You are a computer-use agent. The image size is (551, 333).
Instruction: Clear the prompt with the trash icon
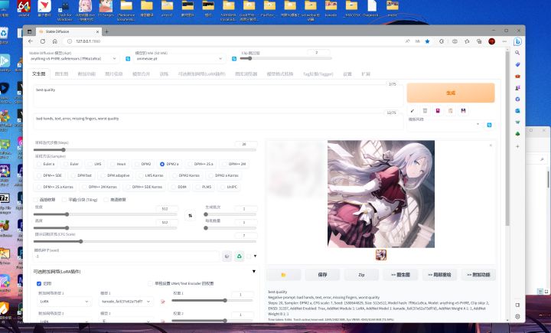coord(425,111)
